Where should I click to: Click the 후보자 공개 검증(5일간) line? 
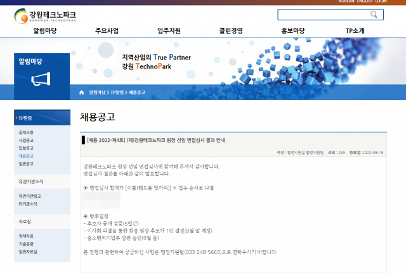(x=111, y=224)
